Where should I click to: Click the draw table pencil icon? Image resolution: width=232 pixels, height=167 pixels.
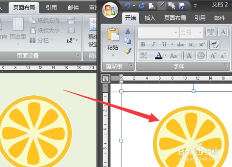pos(162,6)
